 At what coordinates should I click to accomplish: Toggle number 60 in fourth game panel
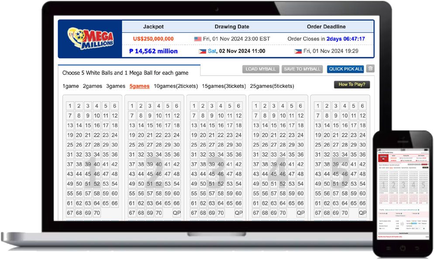[300, 194]
